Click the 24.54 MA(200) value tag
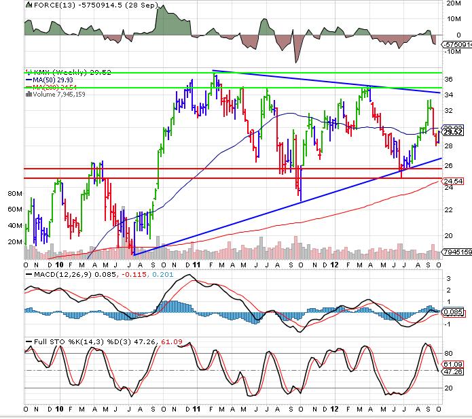This screenshot has width=472, height=419. 453,181
